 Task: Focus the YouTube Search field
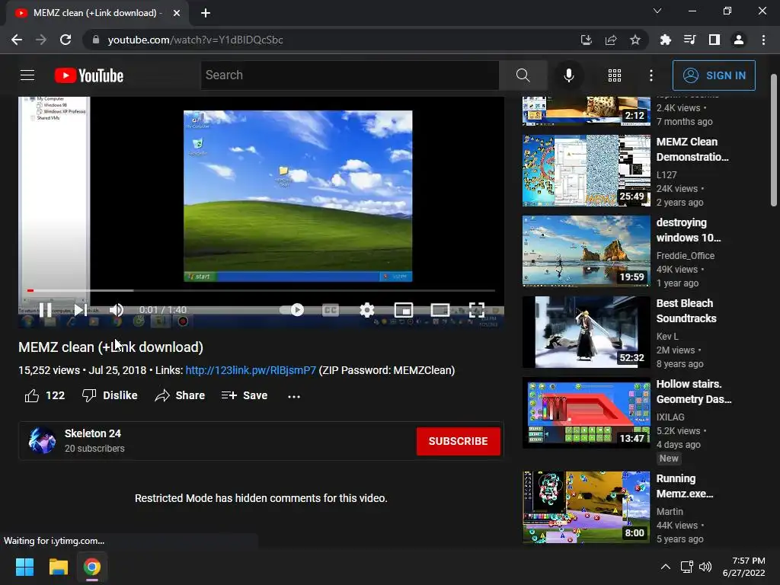[350, 75]
